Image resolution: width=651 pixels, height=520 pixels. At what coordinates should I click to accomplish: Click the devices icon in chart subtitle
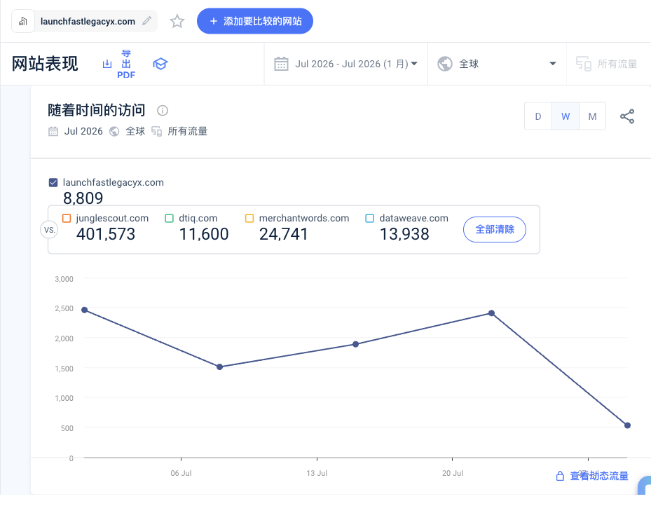[x=156, y=131]
